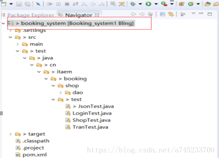219x158 pixels.
Task: Collapse the itaem folder
Action: tap(39, 72)
